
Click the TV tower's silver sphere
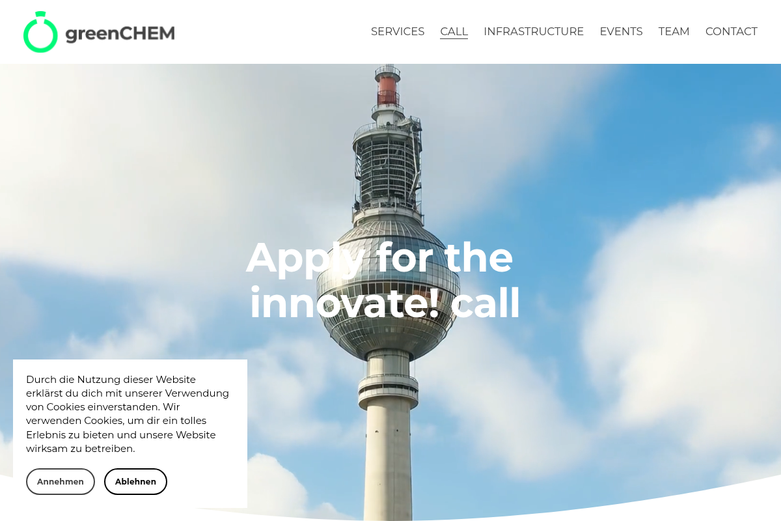click(388, 287)
